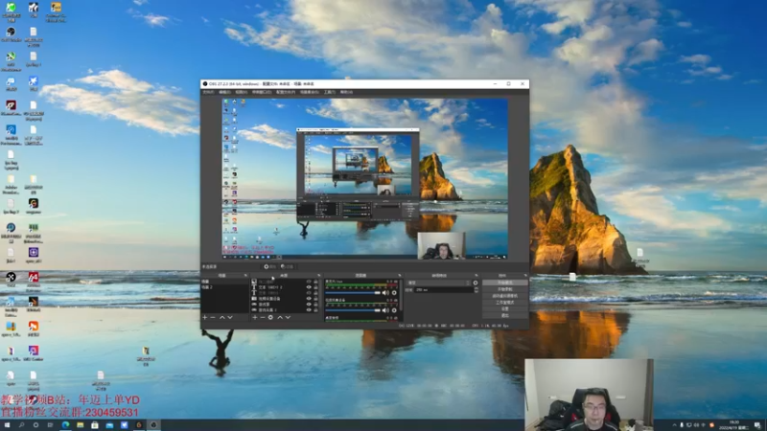Open OBS 设置 settings button
Image resolution: width=767 pixels, height=431 pixels.
[x=505, y=308]
